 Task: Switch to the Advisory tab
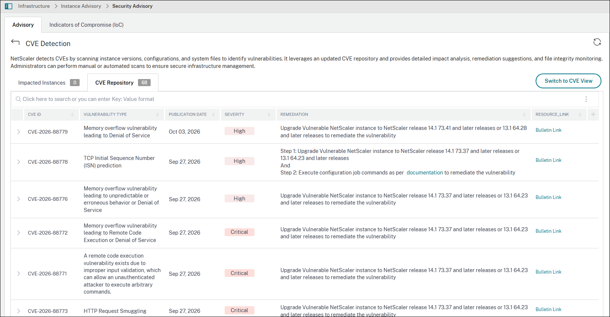pyautogui.click(x=23, y=25)
